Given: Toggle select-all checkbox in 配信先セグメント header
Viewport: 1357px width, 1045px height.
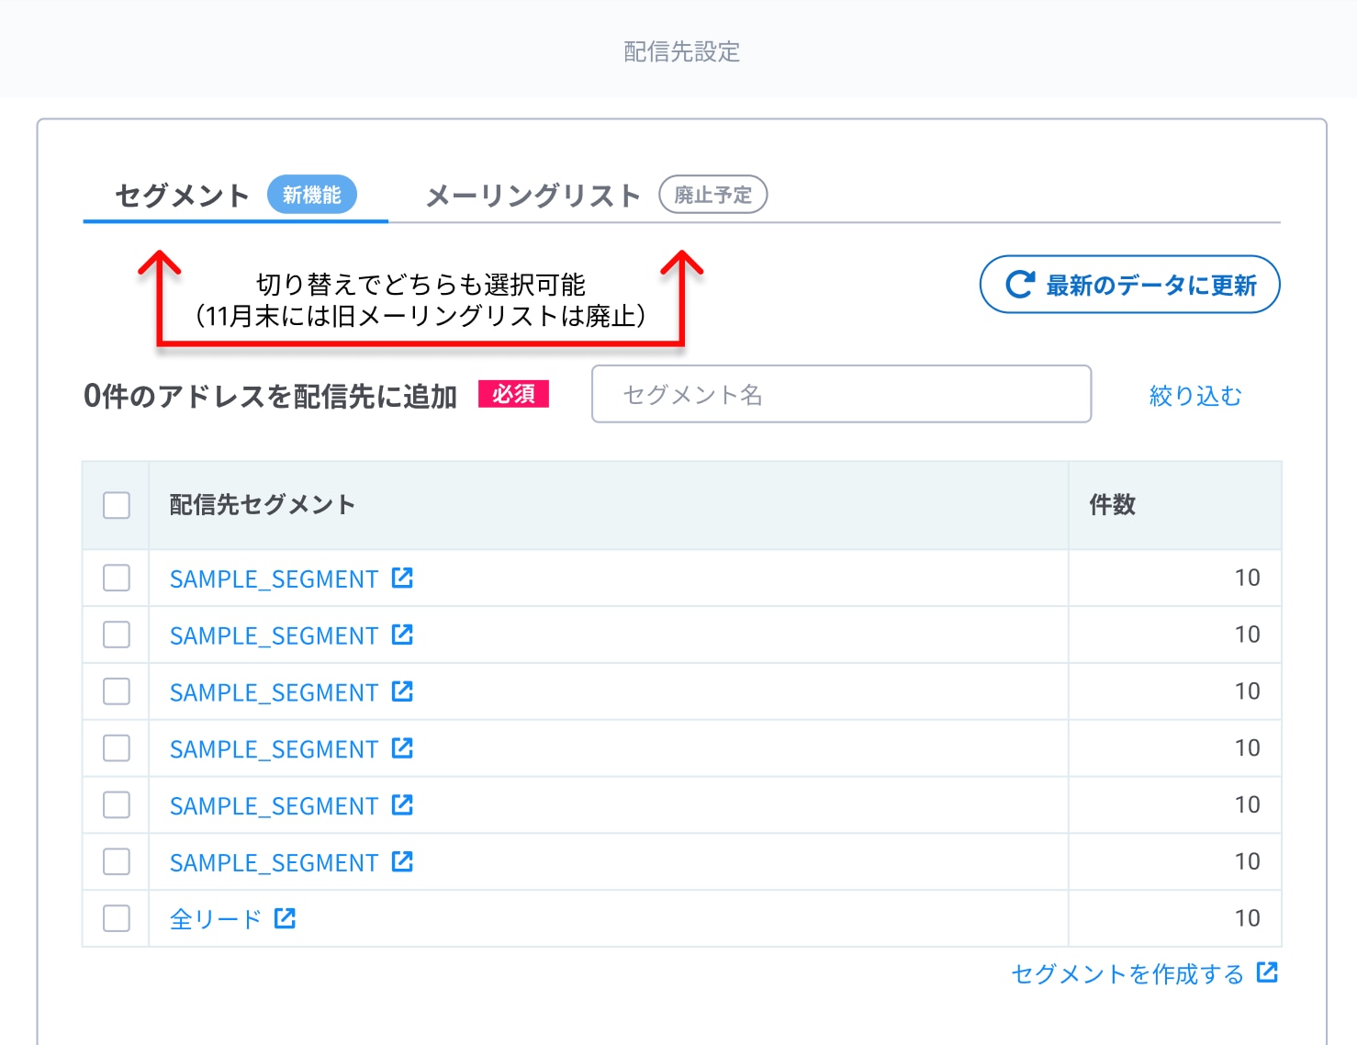Looking at the screenshot, I should click(x=117, y=505).
